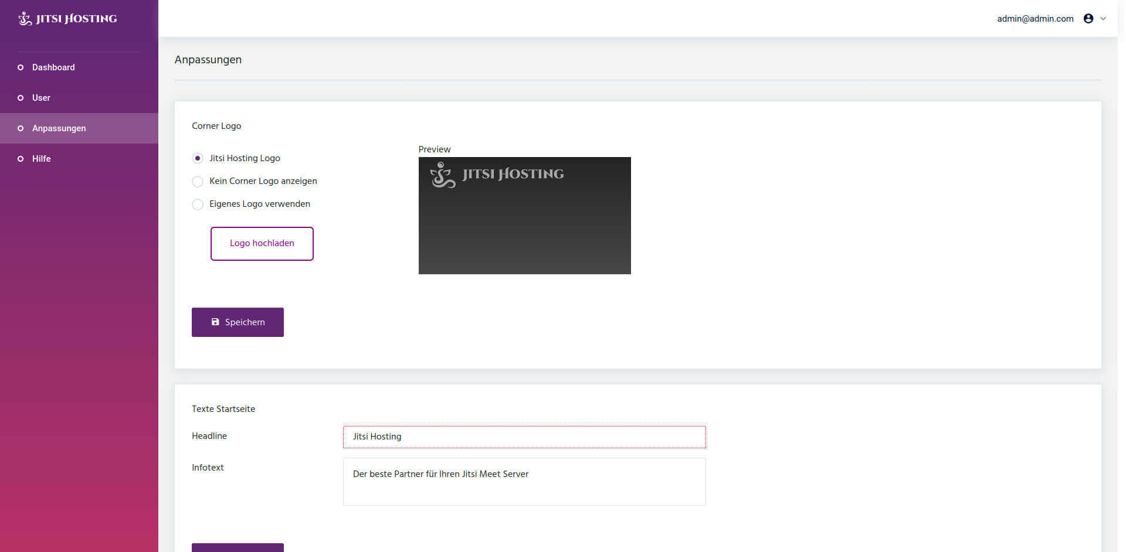Click the circle bullet icon beside Anpassungen
Image resolution: width=1126 pixels, height=552 pixels.
(x=21, y=128)
